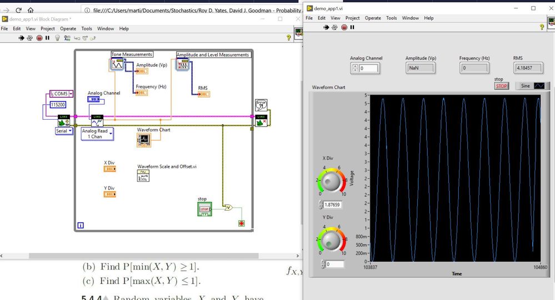Abort execution in the Block Diagram toolbar
The image size is (555, 300).
(x=39, y=38)
